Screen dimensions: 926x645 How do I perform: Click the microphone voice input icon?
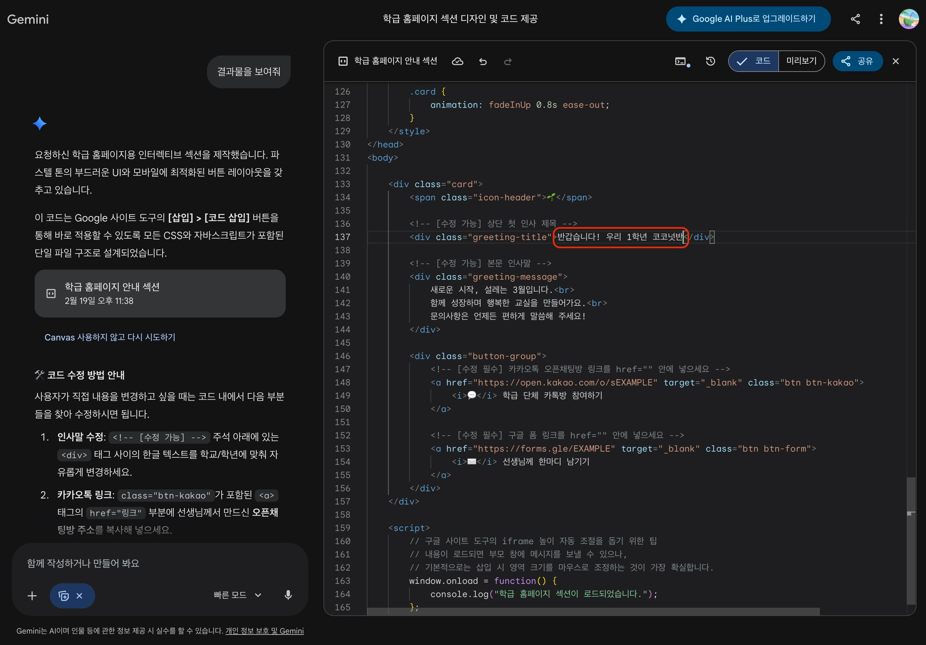288,595
